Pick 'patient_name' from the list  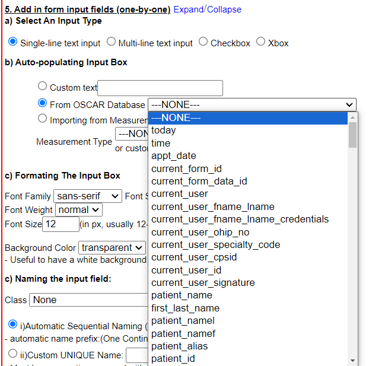182,295
